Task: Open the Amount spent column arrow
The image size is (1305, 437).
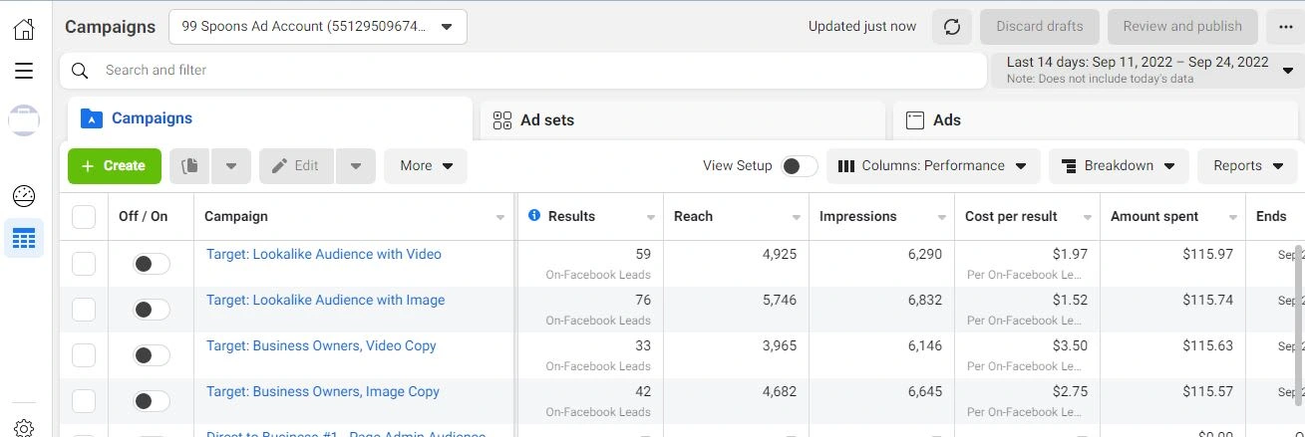Action: tap(1233, 217)
